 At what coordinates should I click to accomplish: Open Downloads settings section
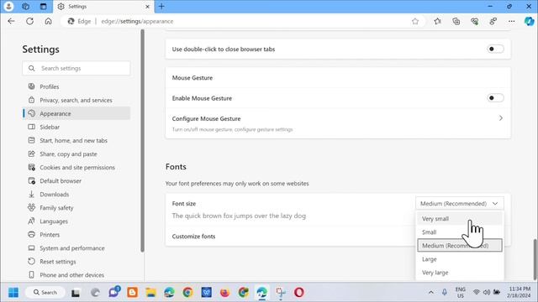point(76,194)
